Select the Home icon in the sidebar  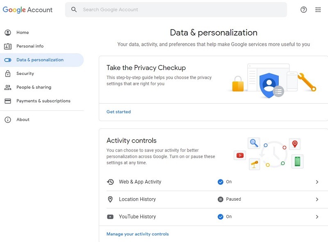9,32
